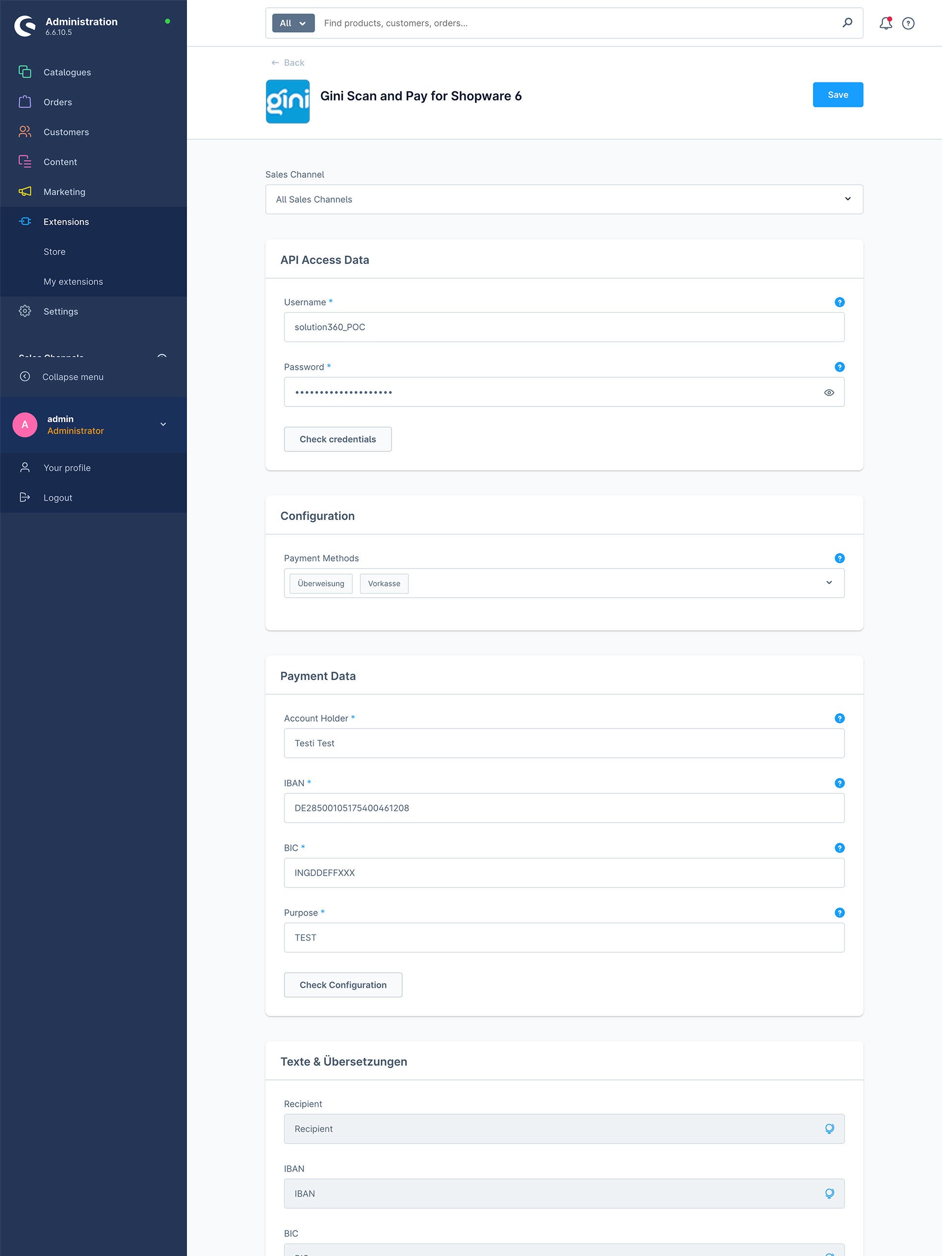
Task: Show help tooltip for Username field
Action: pos(839,302)
